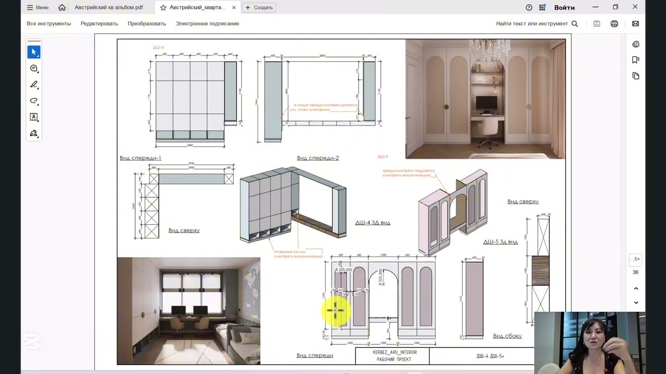Click the Создать new tab button

tap(259, 7)
